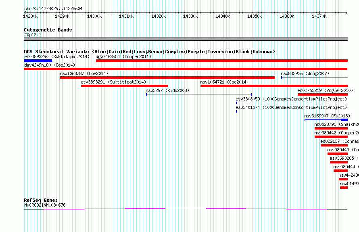This screenshot has width=359, height=232.
Task: Open nsv1064721 (Coe2014) variant label
Action: tap(224, 82)
